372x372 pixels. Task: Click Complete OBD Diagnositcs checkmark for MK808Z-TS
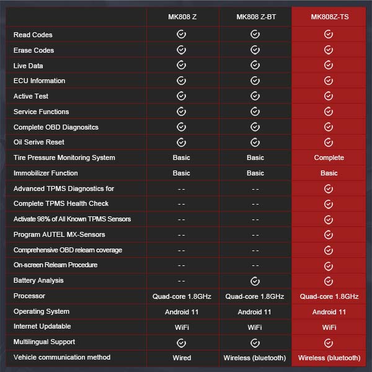329,127
